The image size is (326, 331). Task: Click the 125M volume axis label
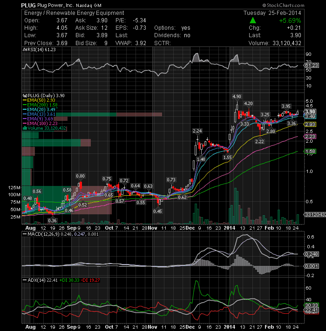click(14, 187)
